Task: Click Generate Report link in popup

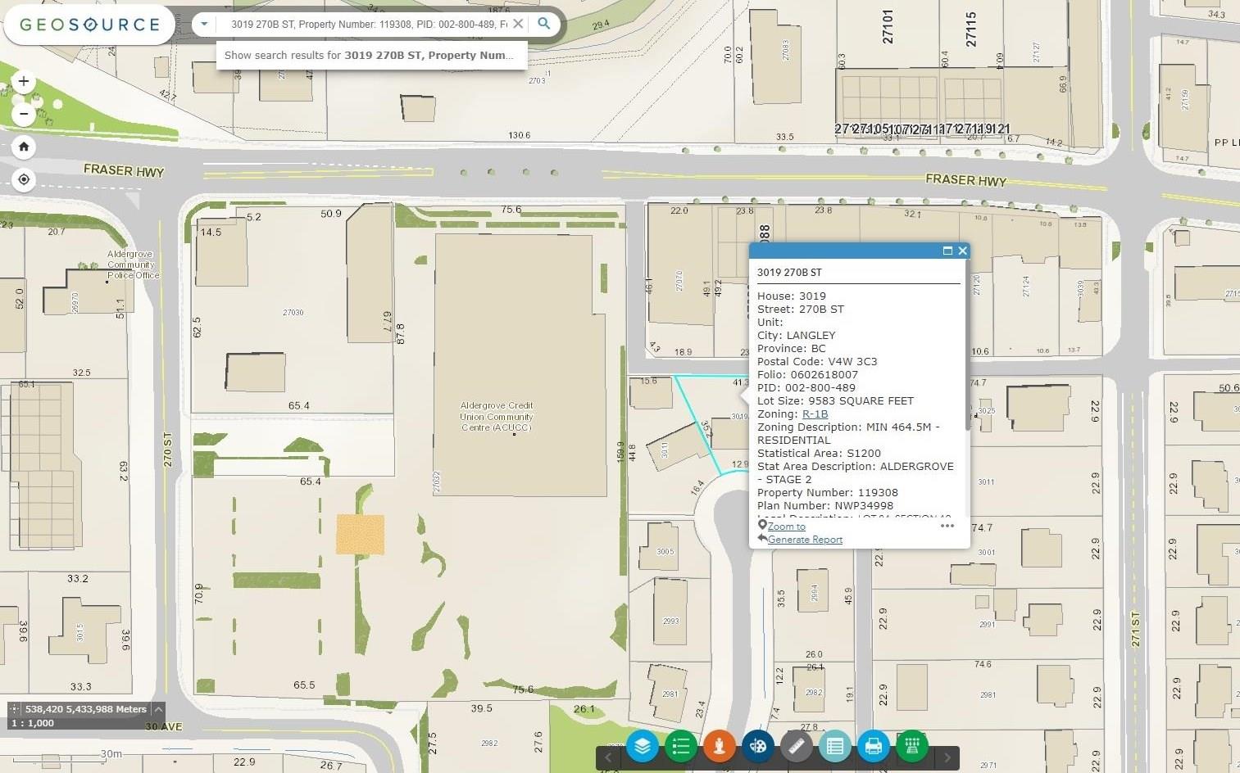Action: (805, 540)
